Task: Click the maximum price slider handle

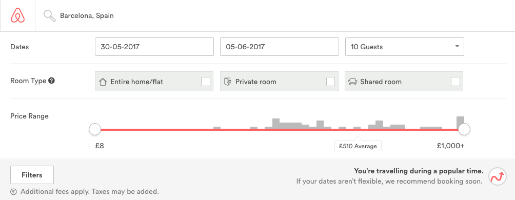Action: (464, 129)
